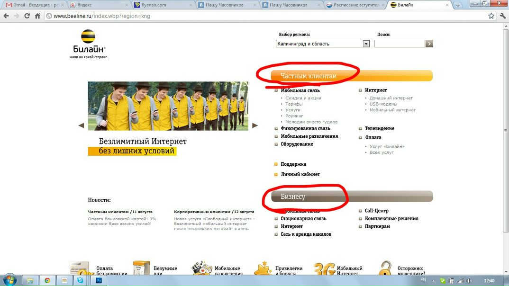Image resolution: width=509 pixels, height=286 pixels.
Task: Open Фиксированная связь link
Action: click(305, 128)
